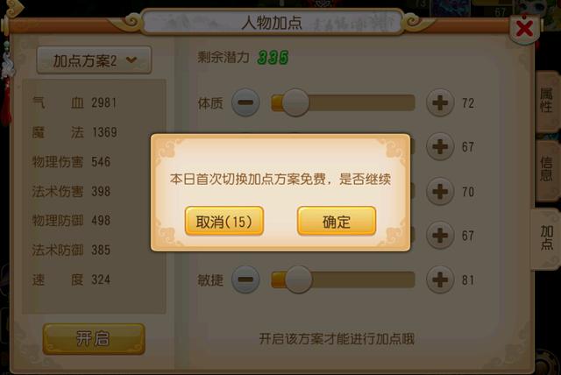Cancel the dialog with 取消(15)
This screenshot has height=375, width=561.
(x=224, y=222)
